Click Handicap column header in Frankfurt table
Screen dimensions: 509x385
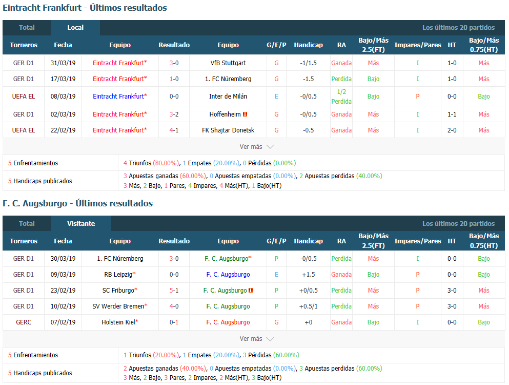[309, 45]
